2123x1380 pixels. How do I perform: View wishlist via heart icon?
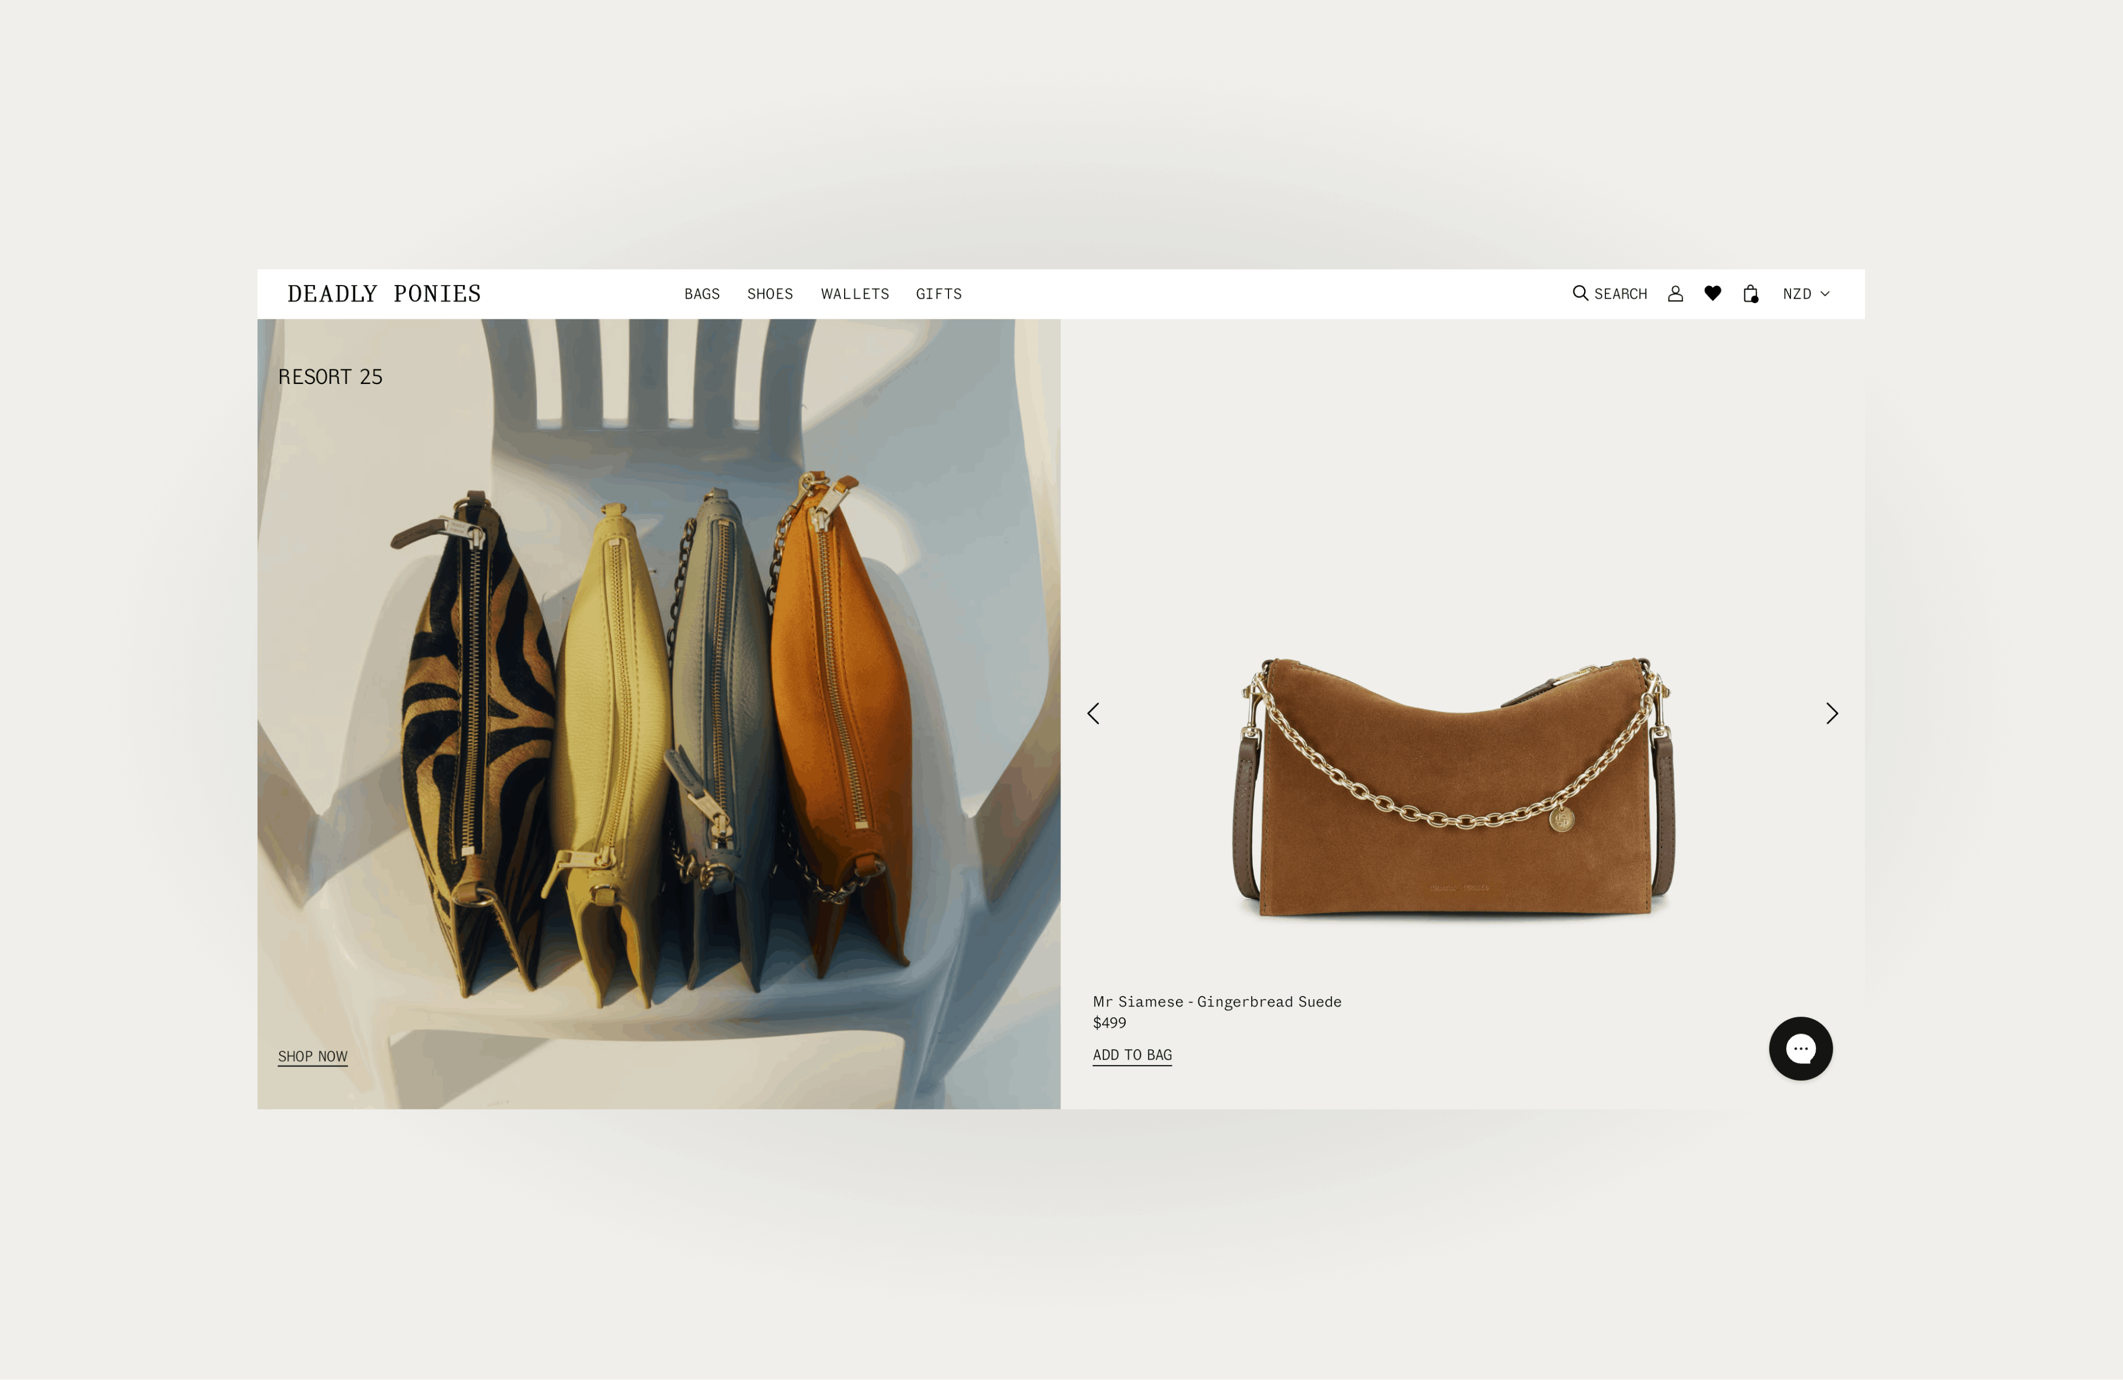click(1713, 293)
